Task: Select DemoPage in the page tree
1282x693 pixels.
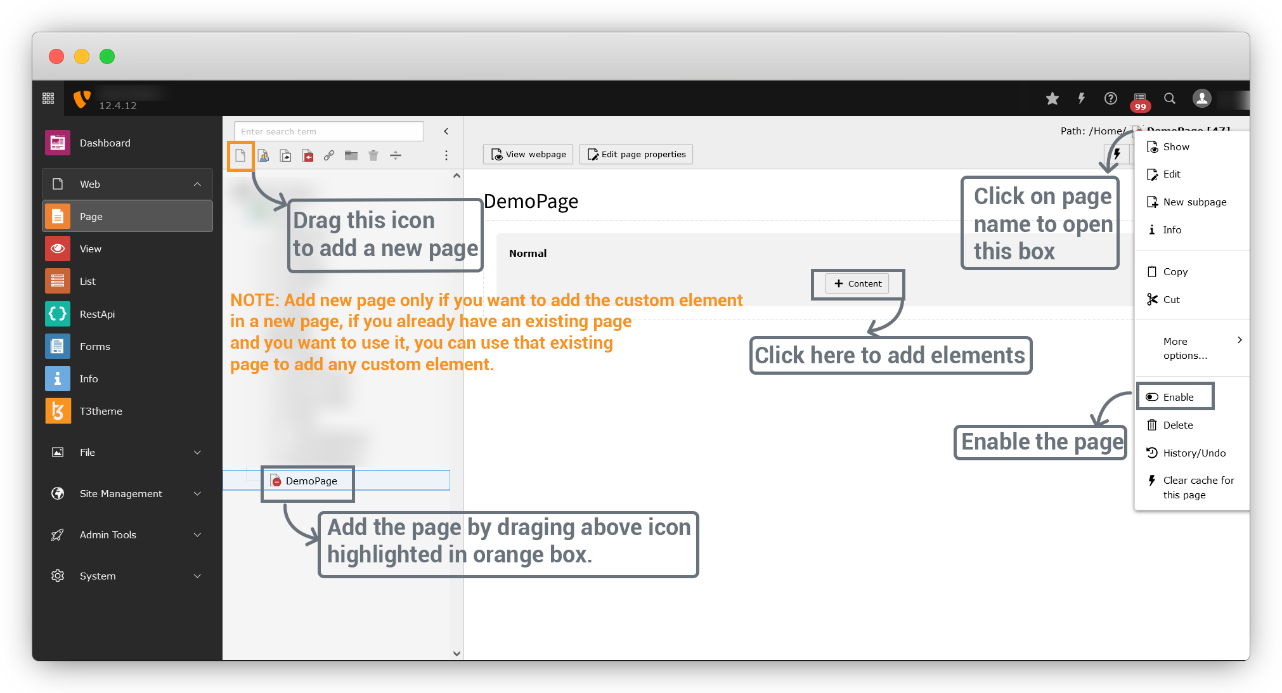Action: coord(311,481)
